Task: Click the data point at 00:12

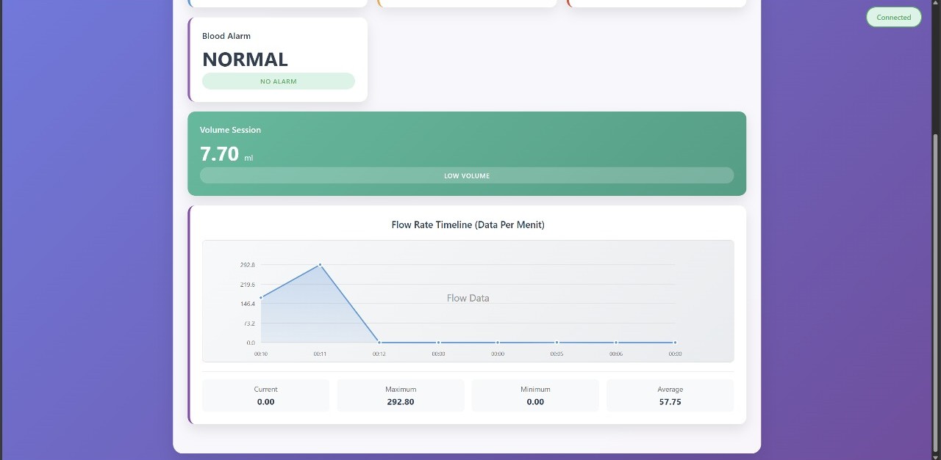Action: [x=379, y=343]
